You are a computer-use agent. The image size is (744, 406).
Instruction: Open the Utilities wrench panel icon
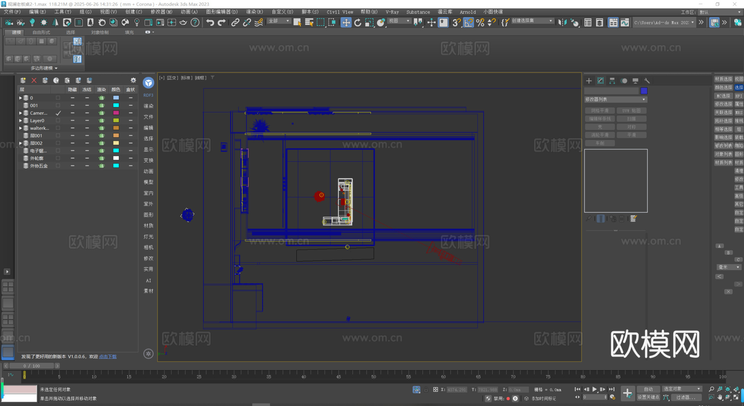pyautogui.click(x=647, y=80)
